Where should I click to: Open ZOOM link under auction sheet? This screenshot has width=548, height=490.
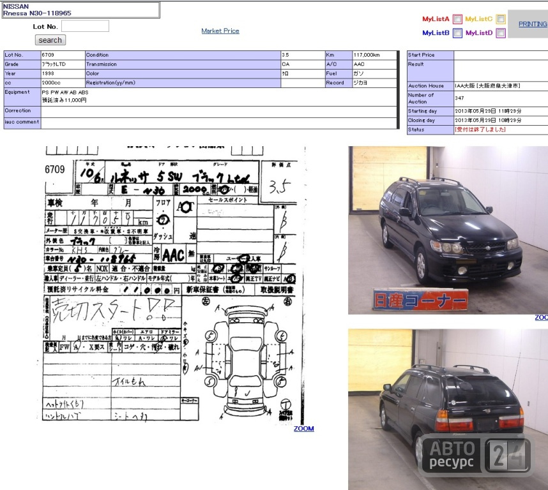(x=304, y=429)
